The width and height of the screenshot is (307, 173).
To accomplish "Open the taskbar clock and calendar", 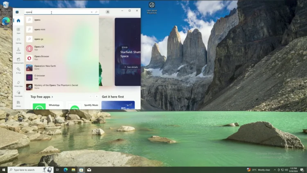I will coord(293,170).
